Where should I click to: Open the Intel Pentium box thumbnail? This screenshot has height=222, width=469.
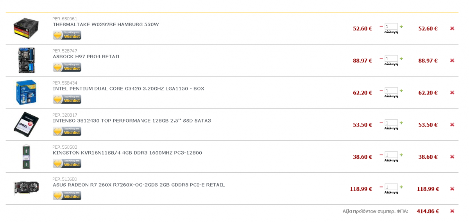(x=26, y=92)
